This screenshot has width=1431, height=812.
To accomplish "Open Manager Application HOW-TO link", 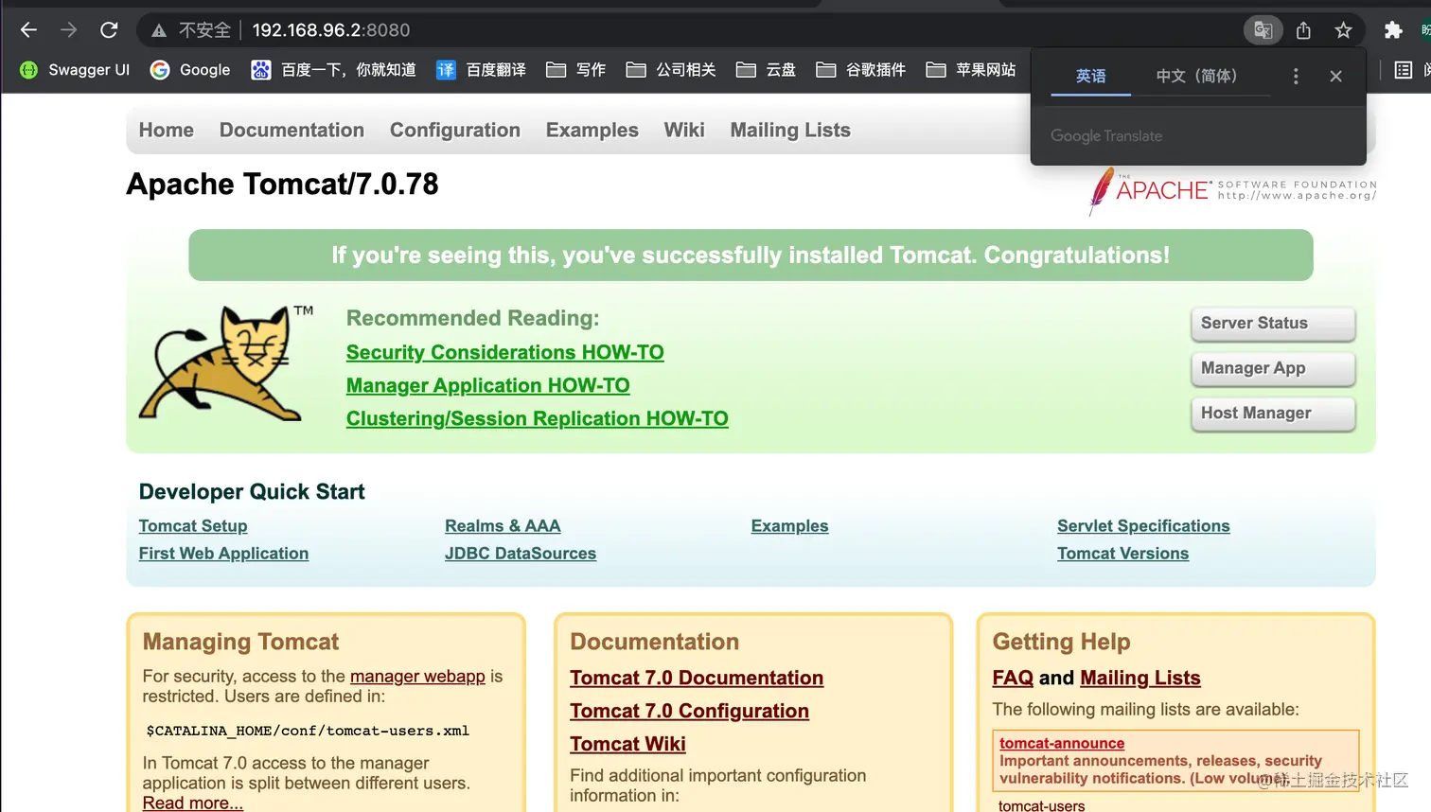I will coord(488,386).
